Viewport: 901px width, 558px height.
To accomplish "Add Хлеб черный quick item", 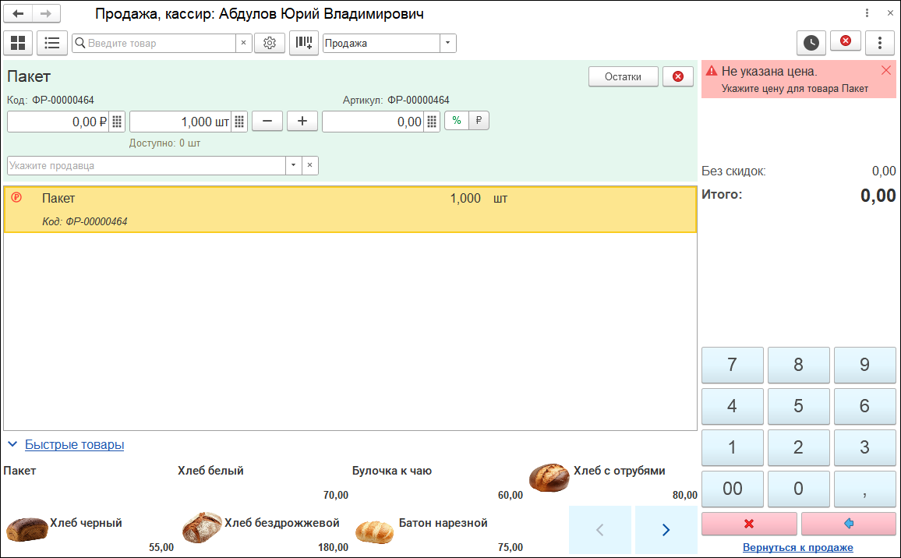I will tap(89, 532).
